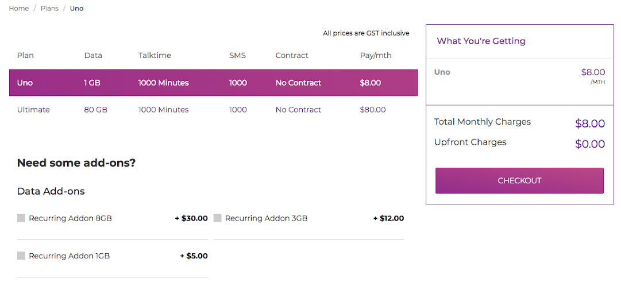Open Plans breadcrumb link
This screenshot has height=286, width=621.
(x=49, y=9)
